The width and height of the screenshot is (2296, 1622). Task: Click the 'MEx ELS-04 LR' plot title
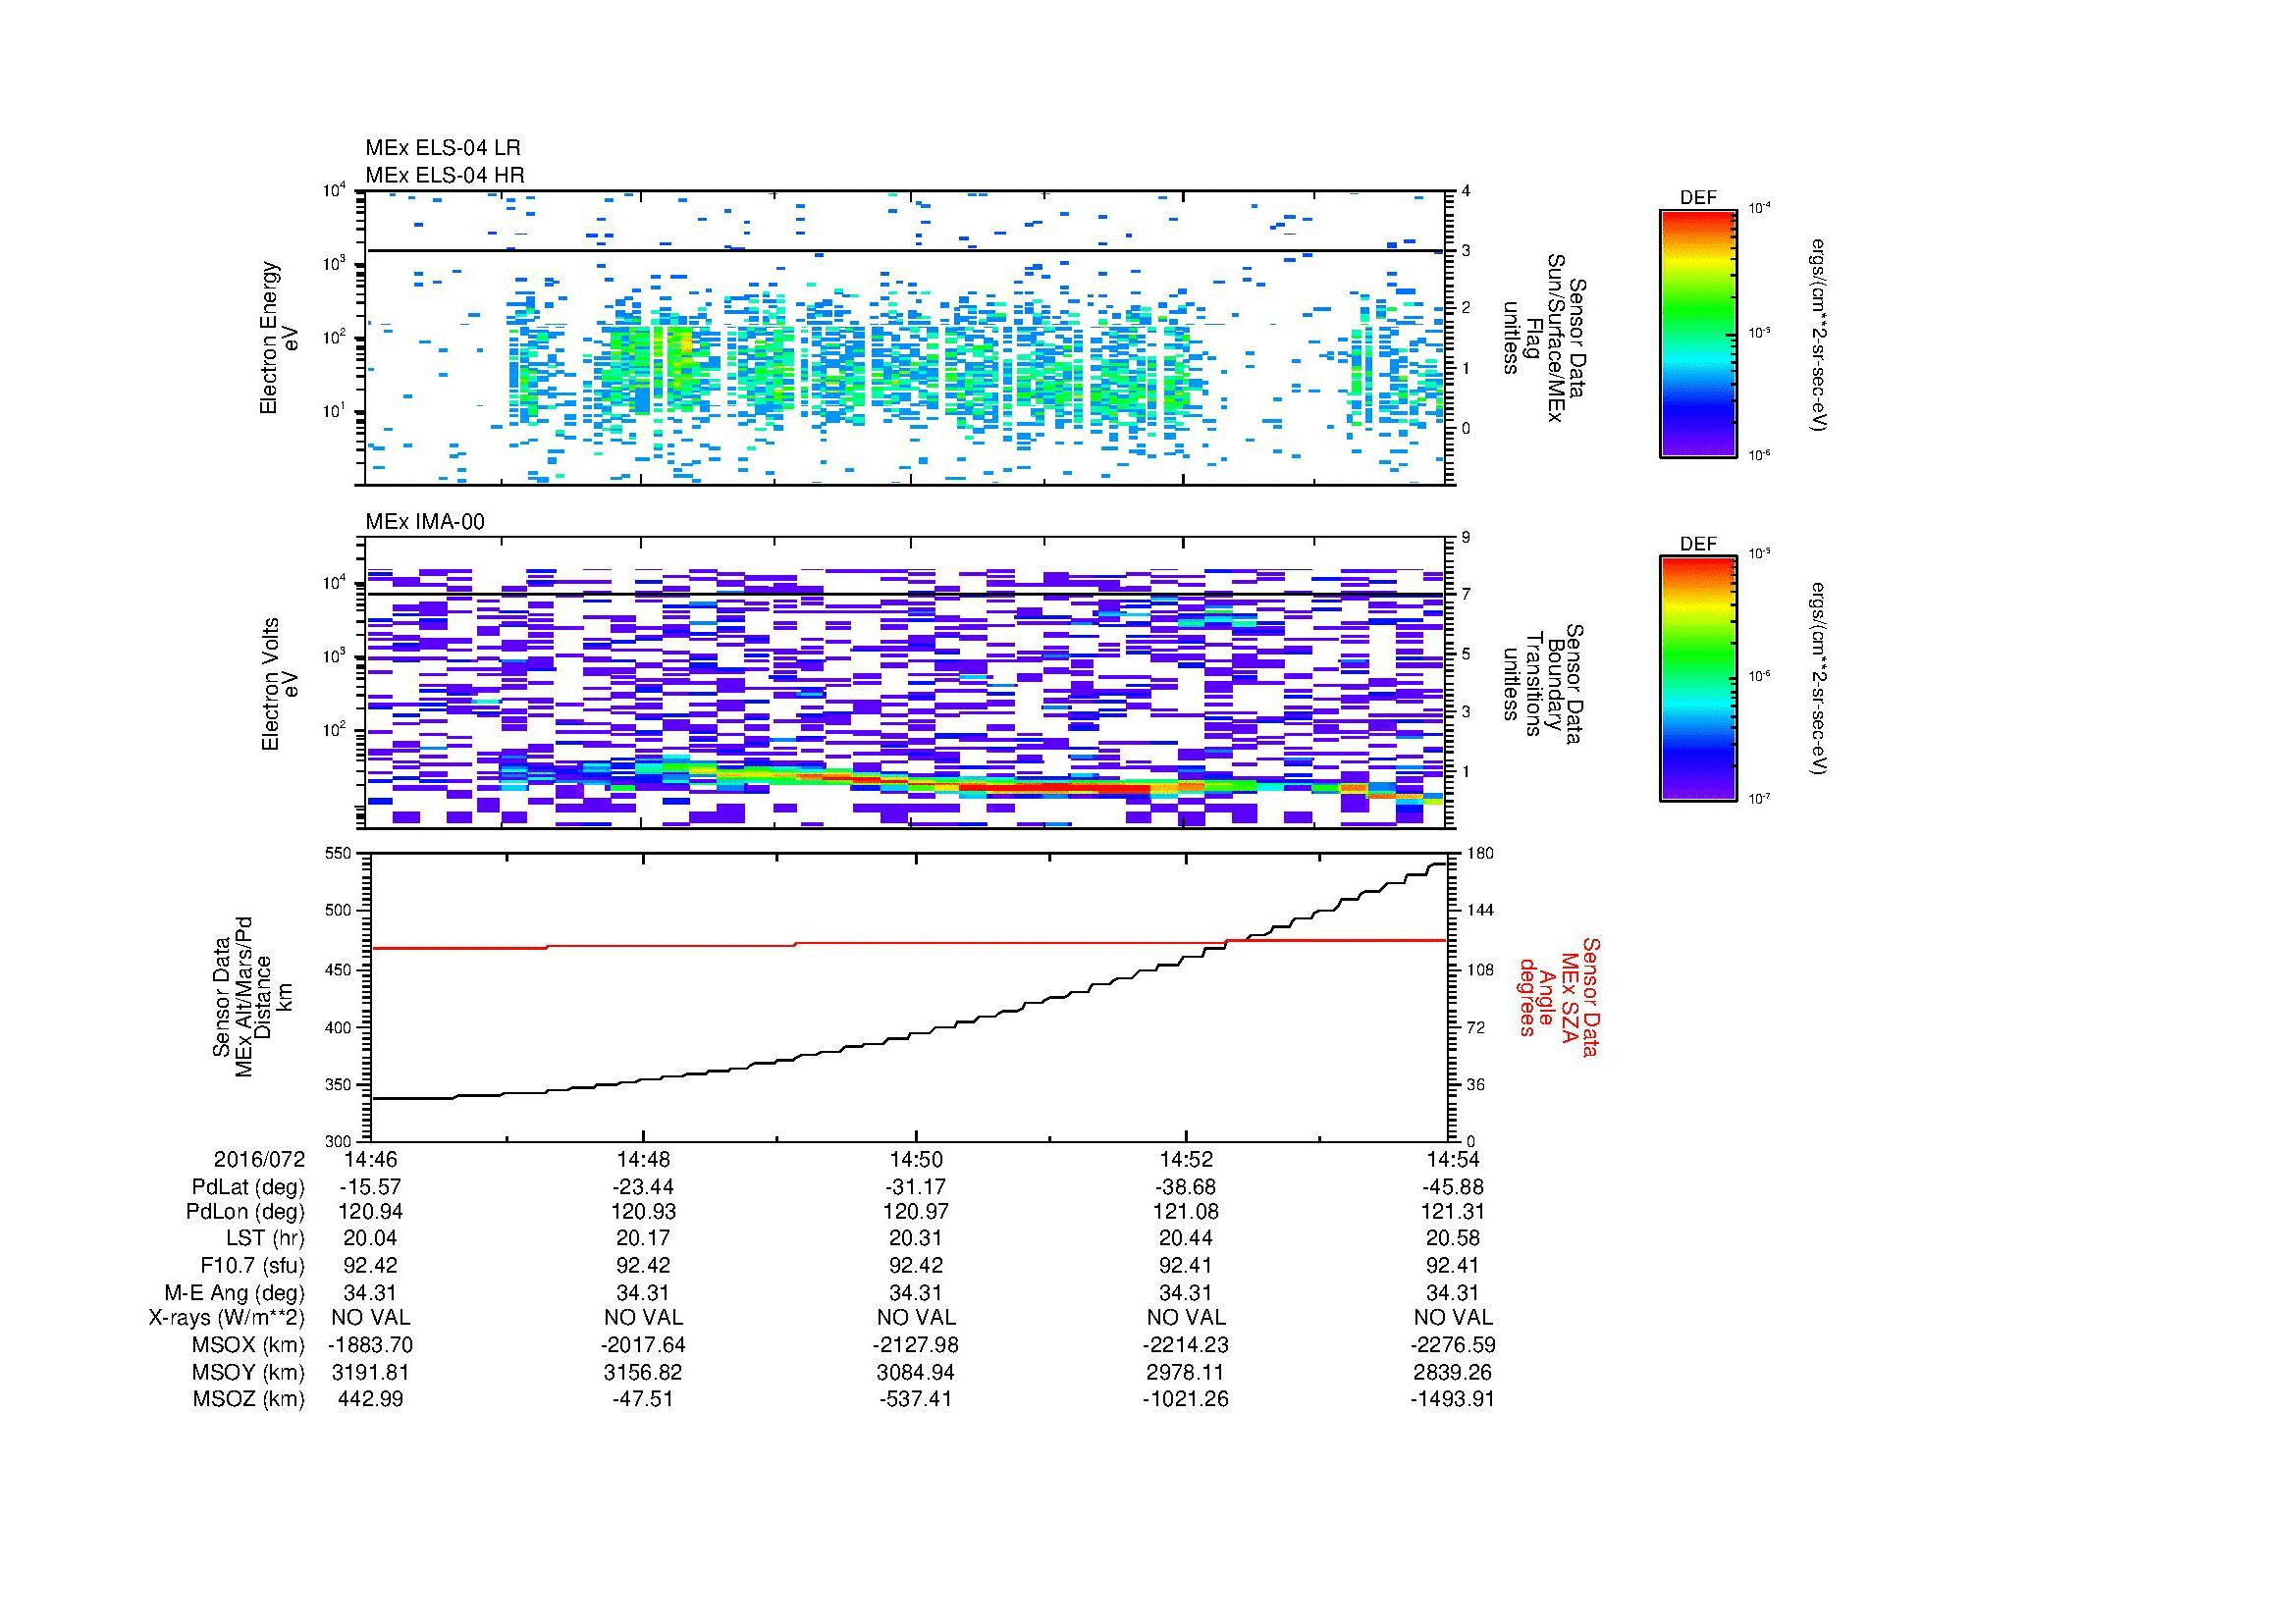pyautogui.click(x=443, y=148)
